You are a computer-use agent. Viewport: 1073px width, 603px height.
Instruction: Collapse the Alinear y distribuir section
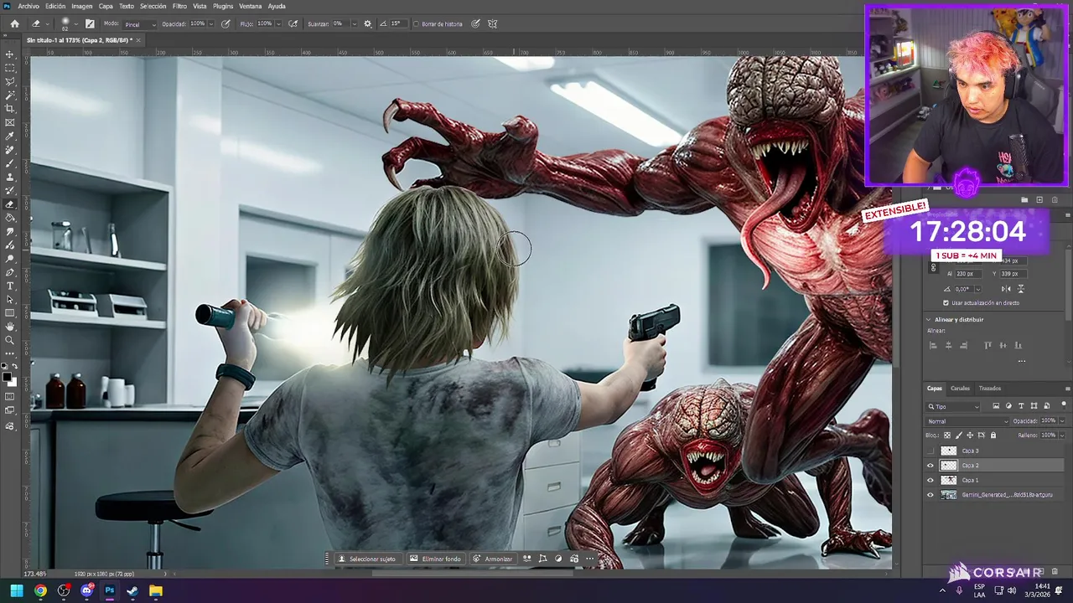tap(929, 320)
